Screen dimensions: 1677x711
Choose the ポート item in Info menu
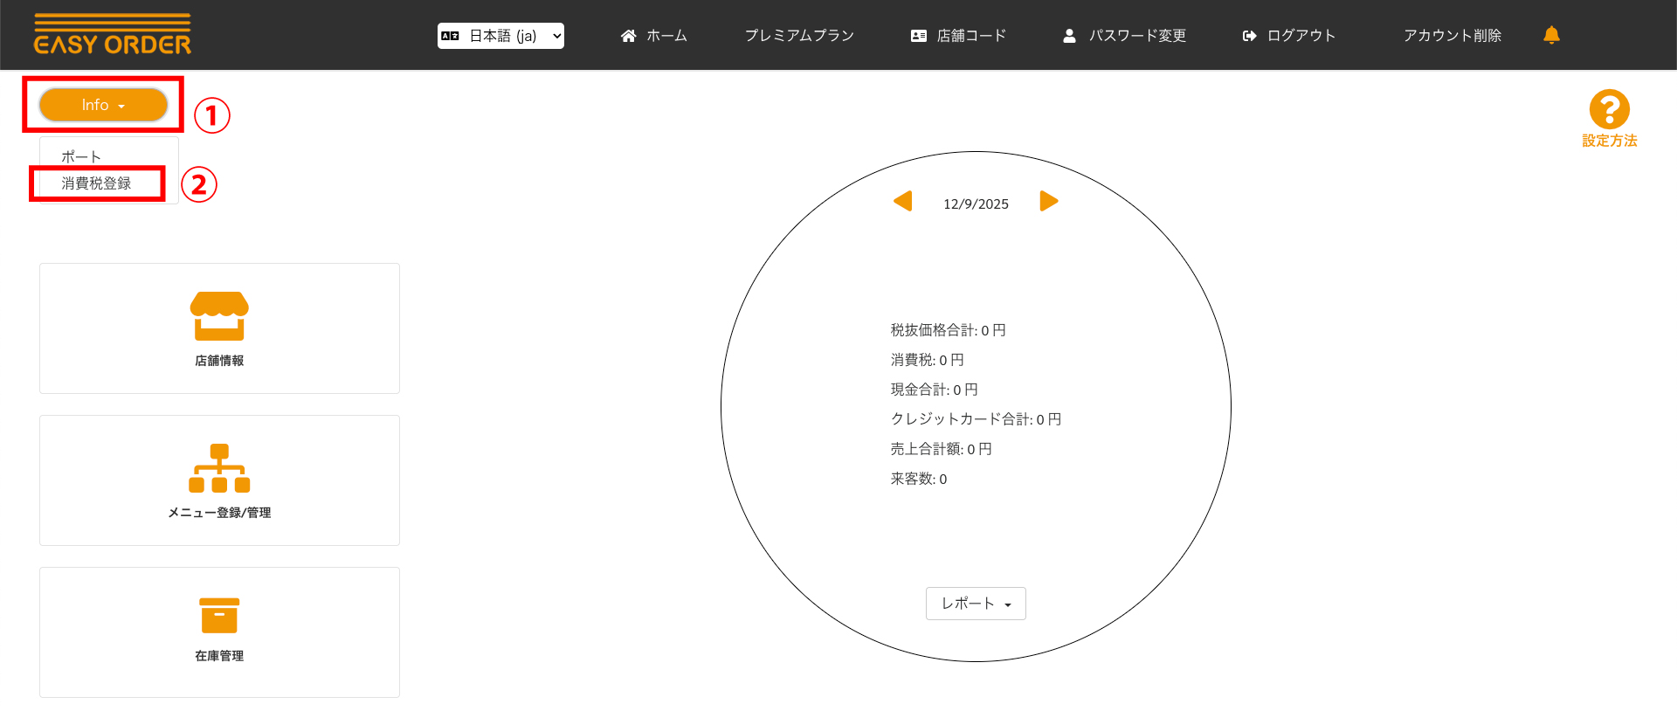81,157
